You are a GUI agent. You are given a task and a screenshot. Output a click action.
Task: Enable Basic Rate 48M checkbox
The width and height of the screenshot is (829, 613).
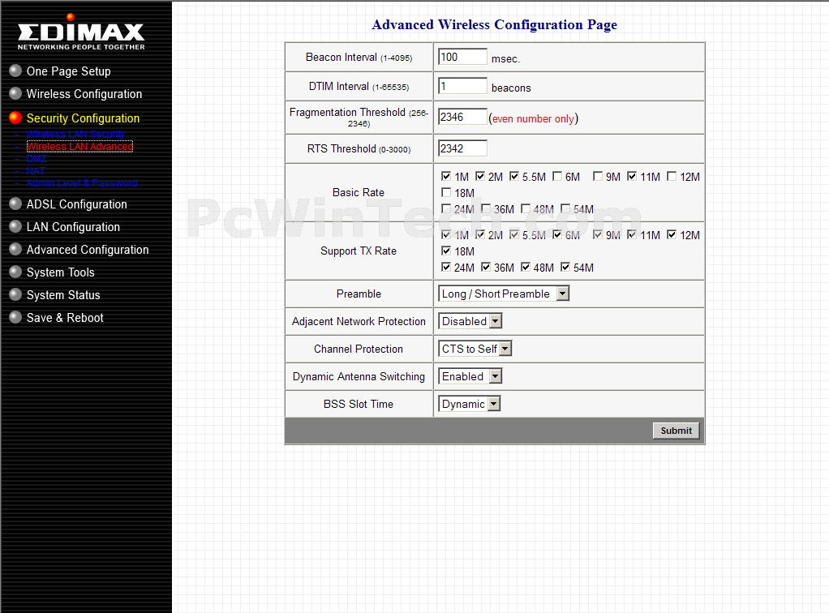click(526, 208)
